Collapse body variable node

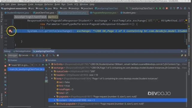click(x=52, y=79)
